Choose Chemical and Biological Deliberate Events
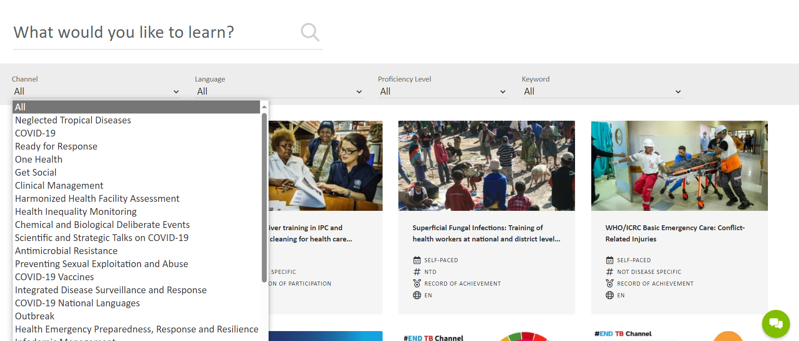799x341 pixels. (x=137, y=225)
